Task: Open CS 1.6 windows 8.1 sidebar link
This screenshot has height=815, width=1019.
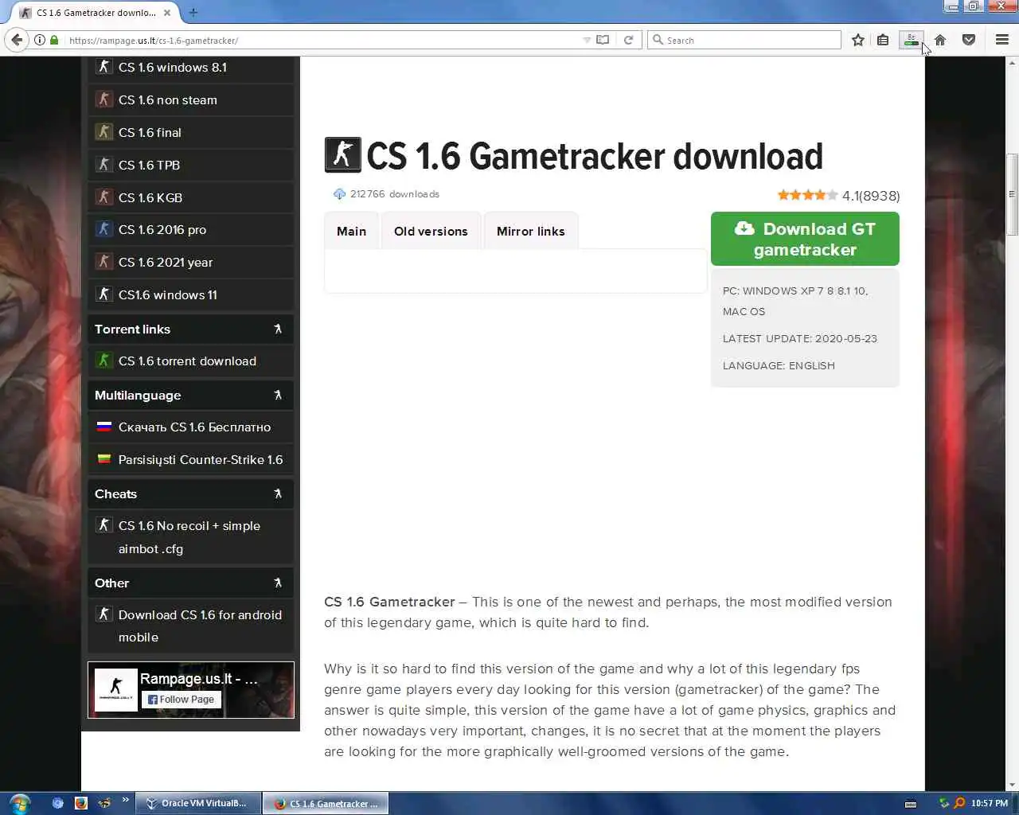Action: [x=173, y=68]
